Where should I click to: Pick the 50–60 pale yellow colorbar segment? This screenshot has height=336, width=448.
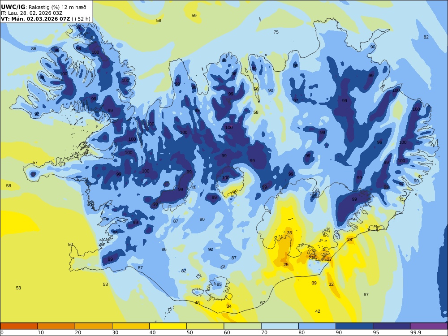tap(205, 326)
